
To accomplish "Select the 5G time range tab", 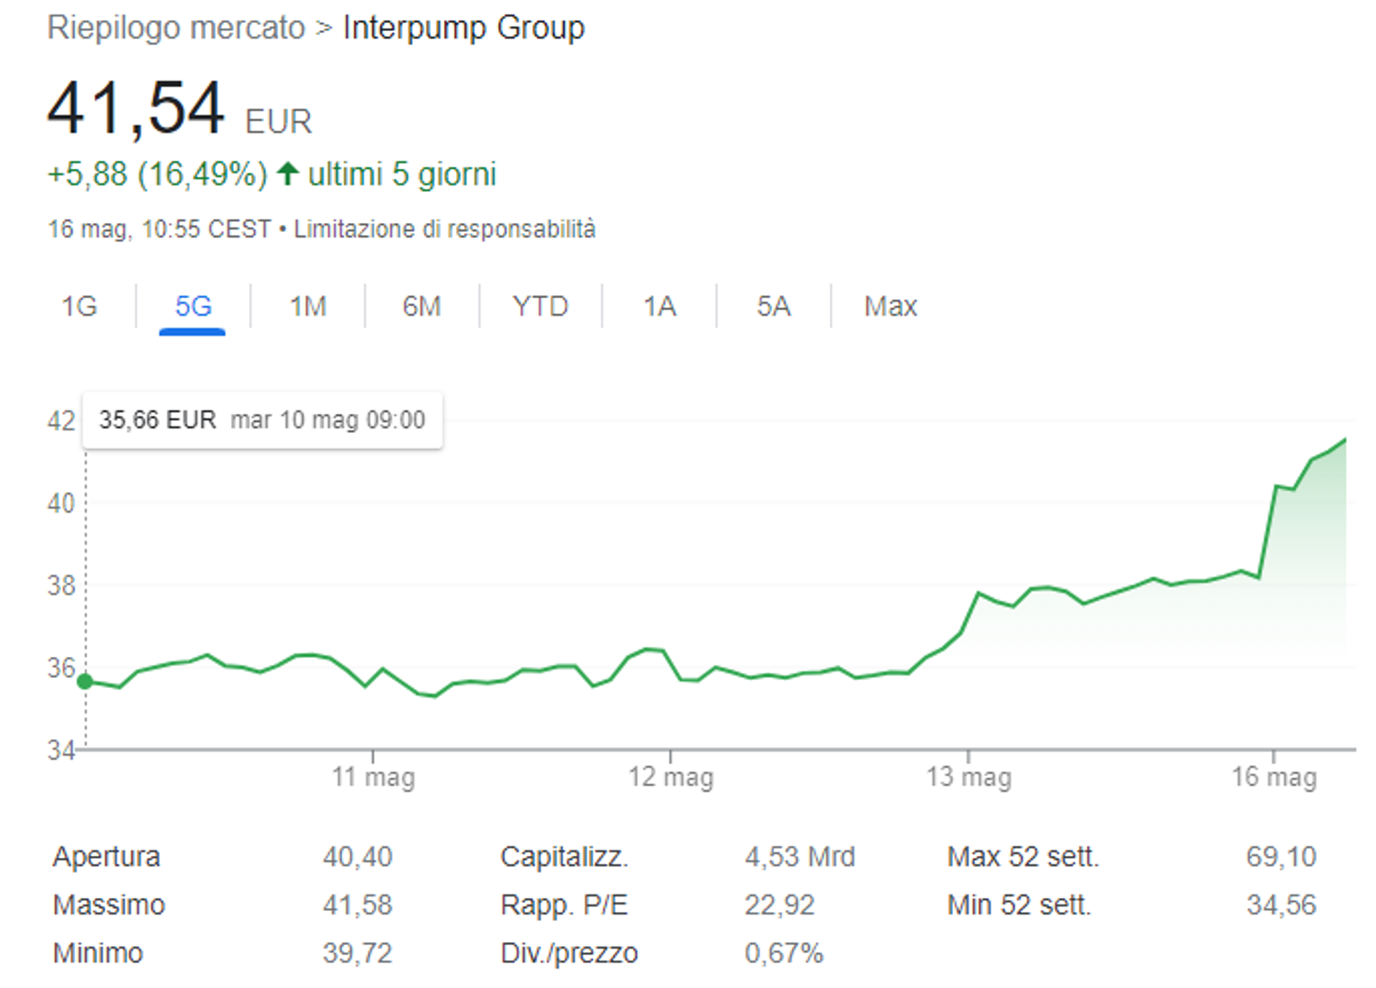I will point(193,306).
